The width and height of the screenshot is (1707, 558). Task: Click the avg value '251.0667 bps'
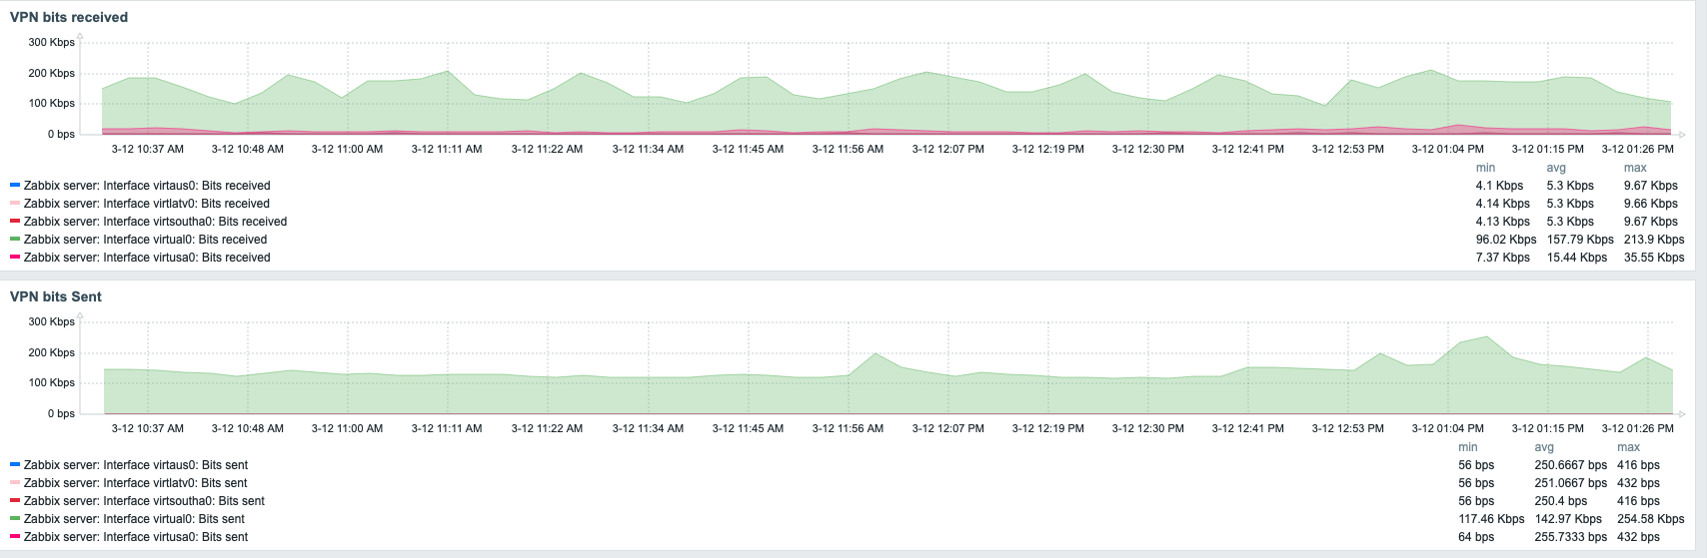tap(1571, 483)
